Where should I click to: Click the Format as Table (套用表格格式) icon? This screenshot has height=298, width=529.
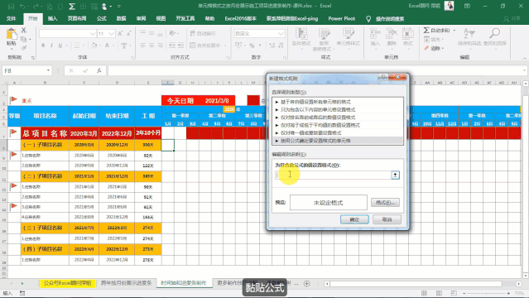(324, 35)
